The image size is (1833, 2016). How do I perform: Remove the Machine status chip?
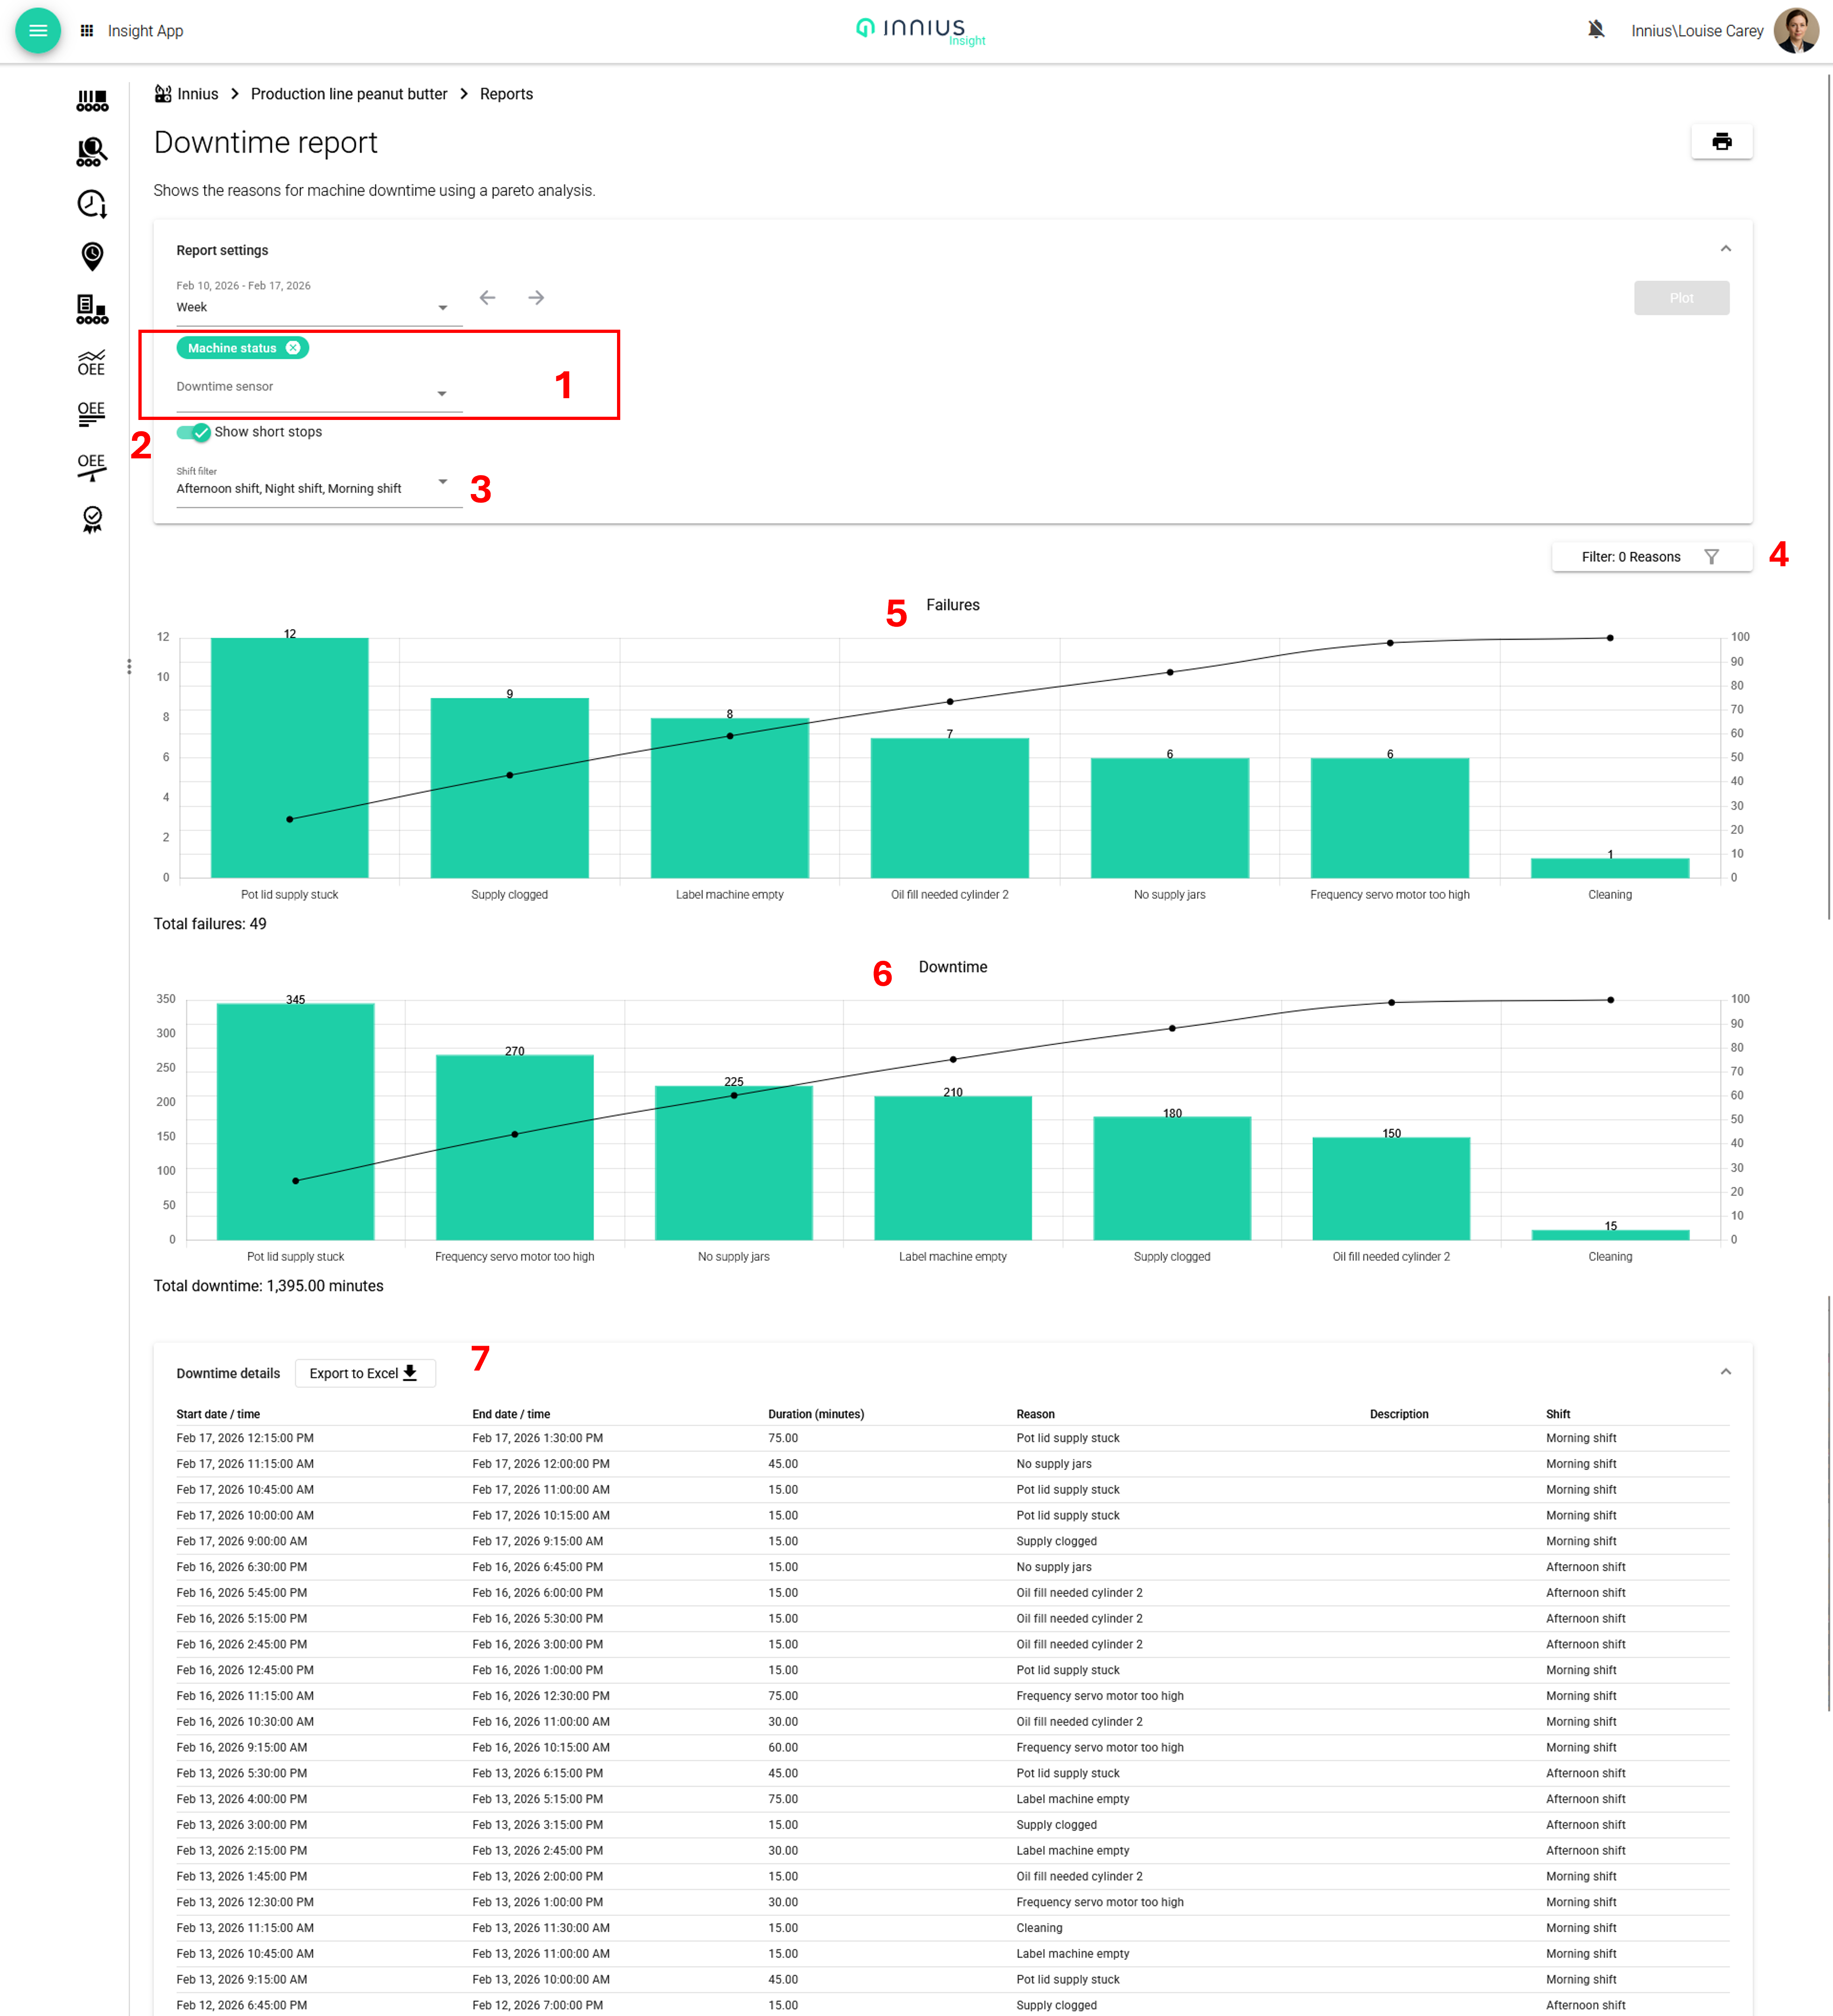[x=293, y=348]
